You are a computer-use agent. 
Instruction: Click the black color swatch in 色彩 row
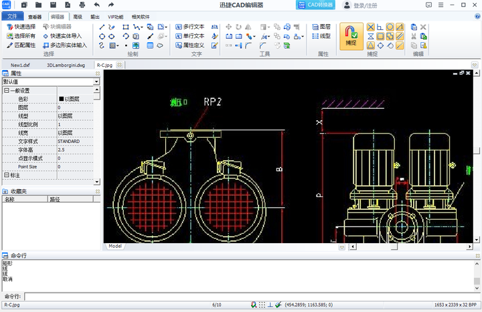coord(61,99)
